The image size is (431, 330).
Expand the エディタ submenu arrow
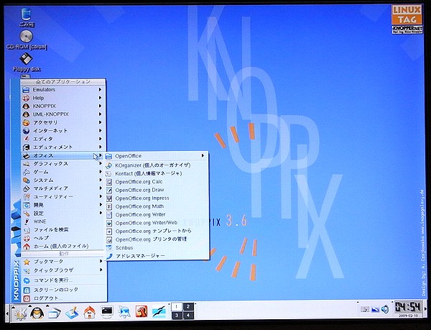(100, 139)
